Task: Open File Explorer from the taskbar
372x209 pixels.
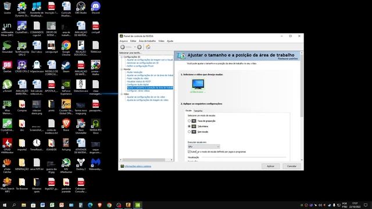Action: 24,205
